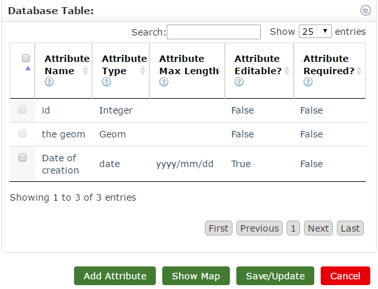Image resolution: width=378 pixels, height=289 pixels.
Task: Sort by Attribute Editable? column arrows
Action: click(287, 71)
